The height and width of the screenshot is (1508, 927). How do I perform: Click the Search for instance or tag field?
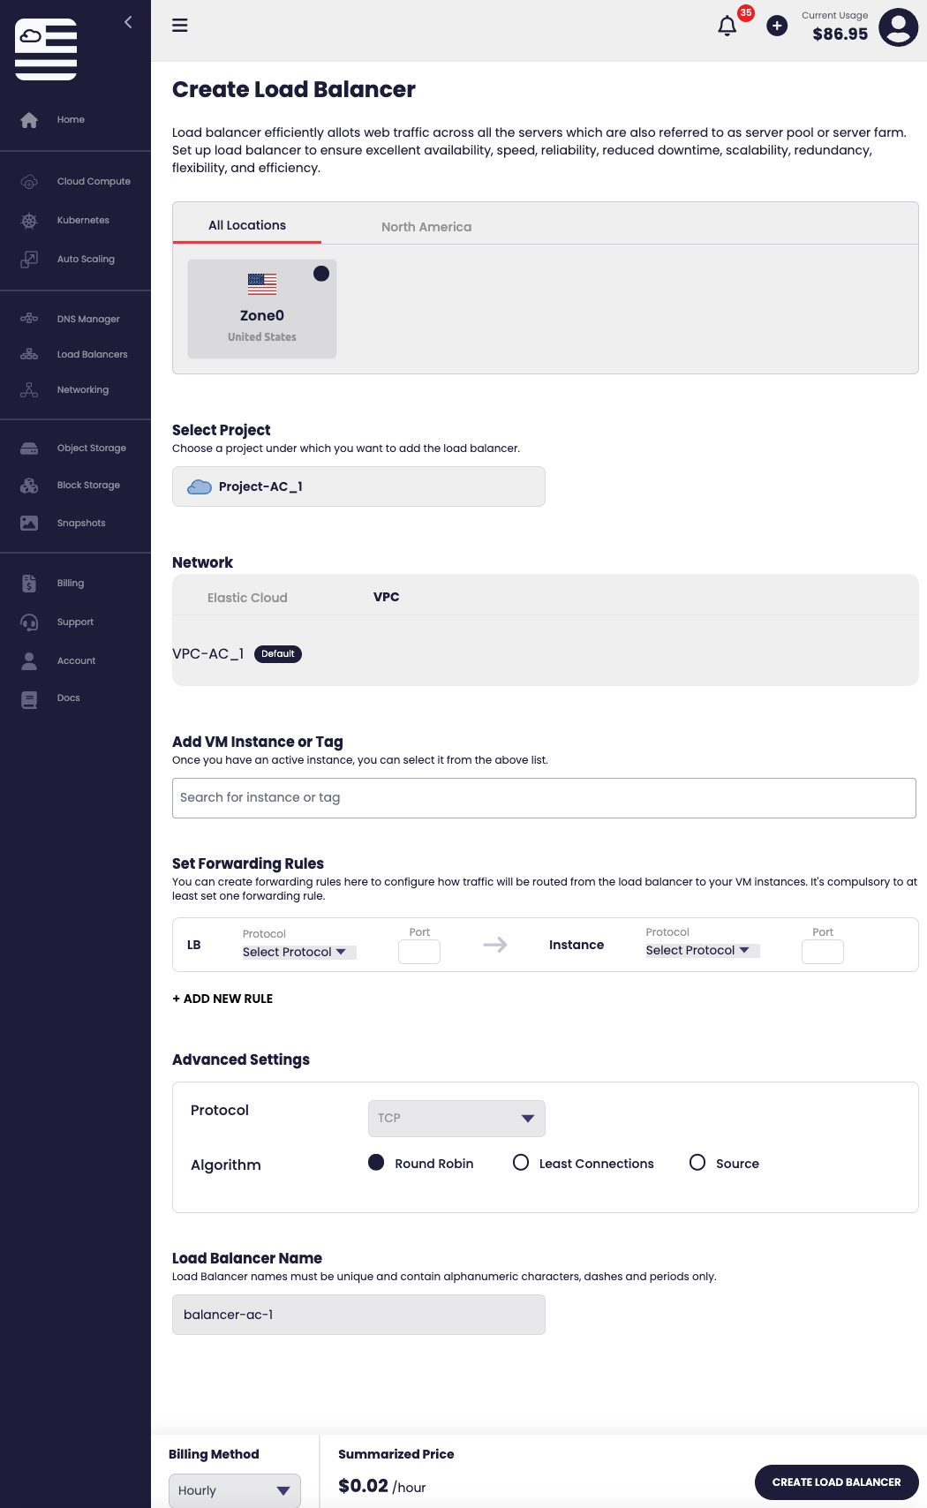point(544,798)
